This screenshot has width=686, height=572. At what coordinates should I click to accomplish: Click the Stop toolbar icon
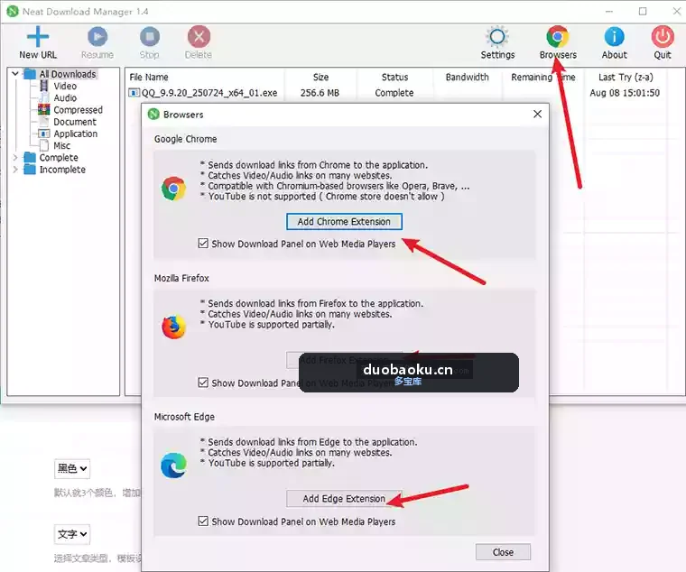150,37
